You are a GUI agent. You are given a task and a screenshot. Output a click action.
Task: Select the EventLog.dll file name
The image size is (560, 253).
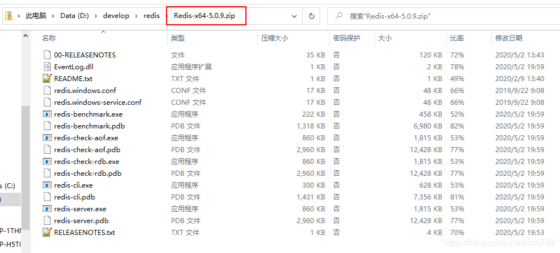click(x=74, y=67)
